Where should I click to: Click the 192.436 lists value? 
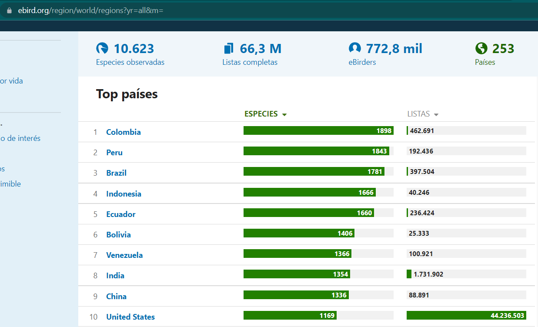pos(421,151)
